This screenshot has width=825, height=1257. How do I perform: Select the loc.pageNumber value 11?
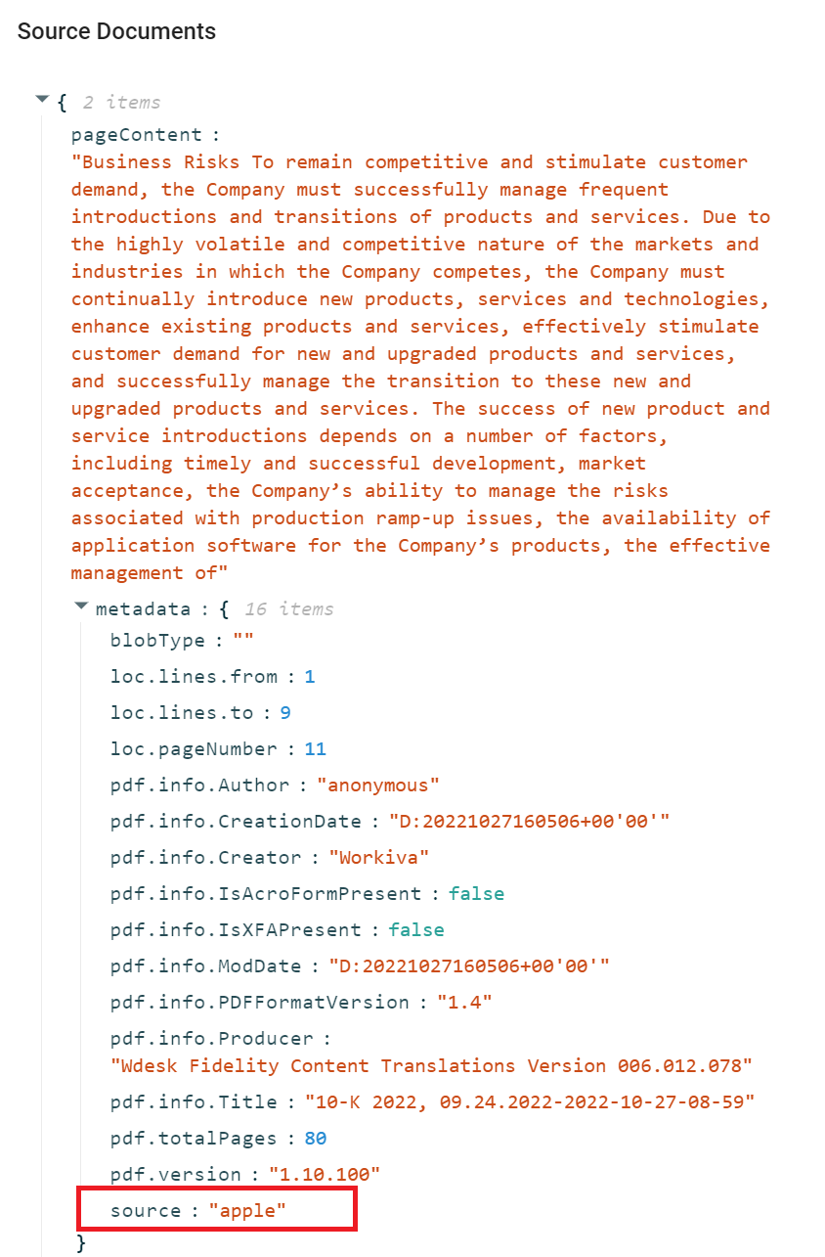pos(315,749)
